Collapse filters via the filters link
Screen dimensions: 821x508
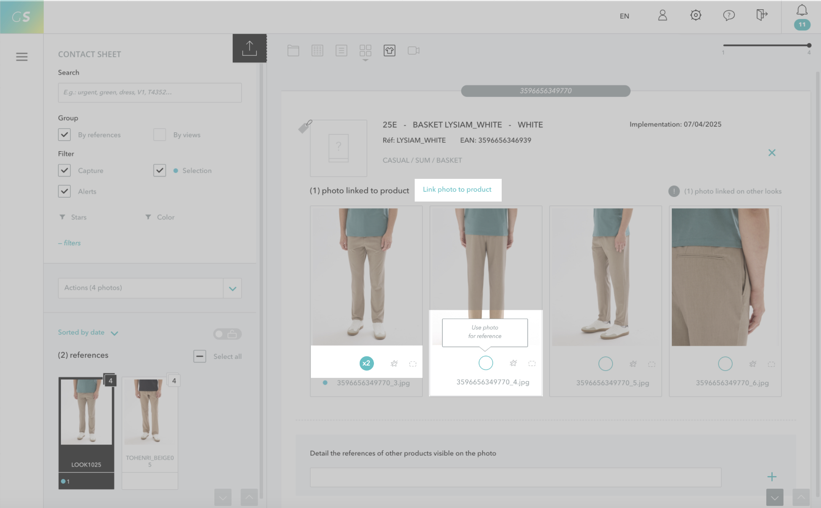[69, 243]
